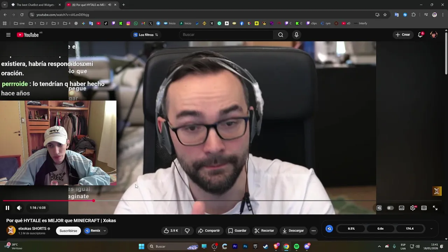448x252 pixels.
Task: Open the Chrome three-dot menu
Action: (x=443, y=15)
